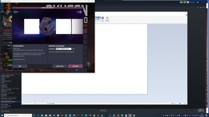209x117 pixels.
Task: Select FortressCraft Evolved in Steam library
Action: coord(6,81)
